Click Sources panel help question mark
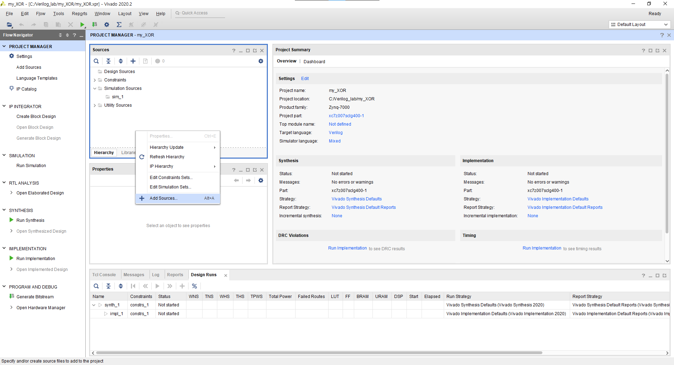This screenshot has height=365, width=674. [x=234, y=51]
